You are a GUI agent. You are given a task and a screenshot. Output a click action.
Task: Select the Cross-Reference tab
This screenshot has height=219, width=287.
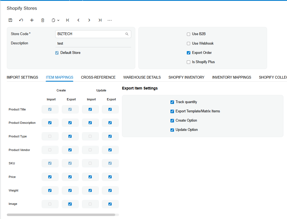(98, 77)
